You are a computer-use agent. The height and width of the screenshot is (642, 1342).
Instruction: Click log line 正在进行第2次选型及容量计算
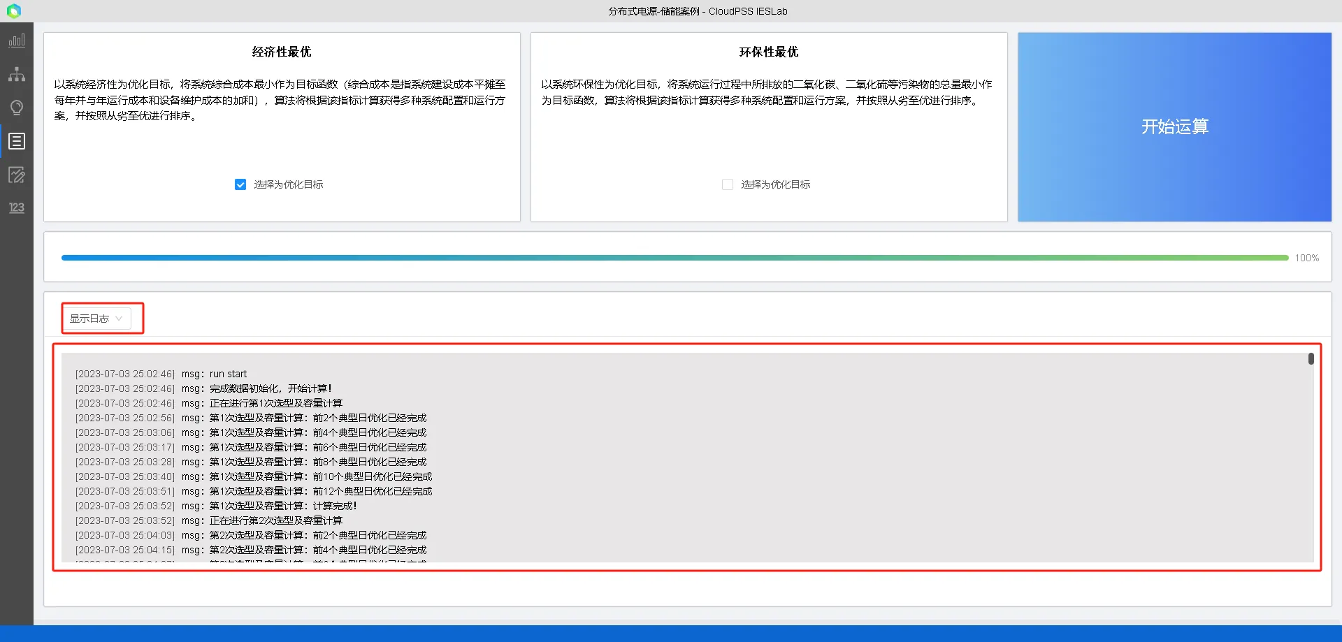point(209,520)
